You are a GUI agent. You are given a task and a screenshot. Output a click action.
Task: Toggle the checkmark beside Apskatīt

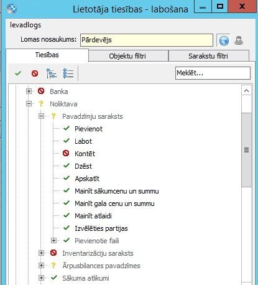67,178
